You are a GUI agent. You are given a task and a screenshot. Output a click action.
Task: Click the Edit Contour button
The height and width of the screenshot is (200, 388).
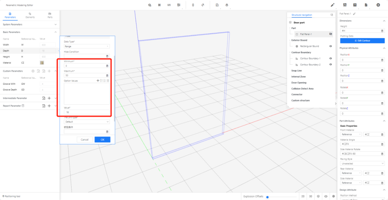[362, 41]
